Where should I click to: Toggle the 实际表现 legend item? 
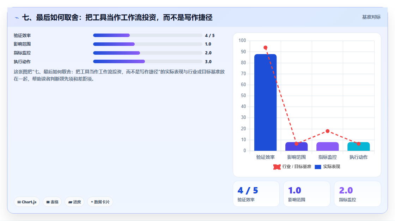(328, 167)
